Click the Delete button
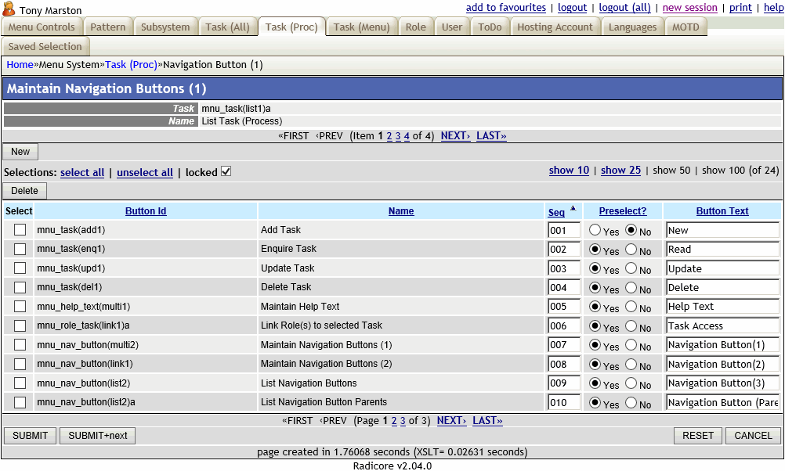 [x=24, y=190]
